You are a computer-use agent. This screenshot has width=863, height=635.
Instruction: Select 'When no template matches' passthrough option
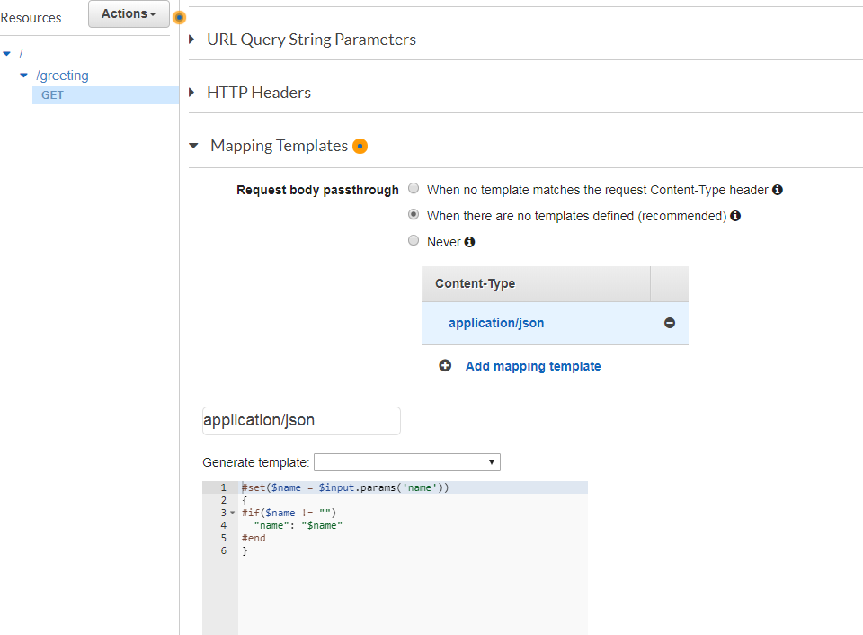pos(414,189)
